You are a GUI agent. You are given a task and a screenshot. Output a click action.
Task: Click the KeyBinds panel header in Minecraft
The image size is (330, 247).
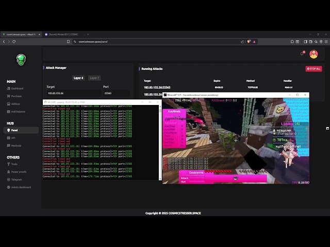174,111
